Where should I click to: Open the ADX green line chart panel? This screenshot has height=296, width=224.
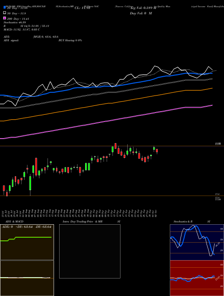click(x=27, y=242)
